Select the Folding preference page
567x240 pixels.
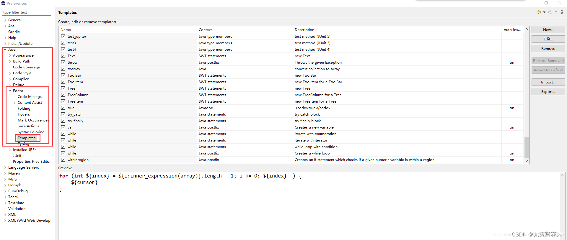(x=24, y=109)
